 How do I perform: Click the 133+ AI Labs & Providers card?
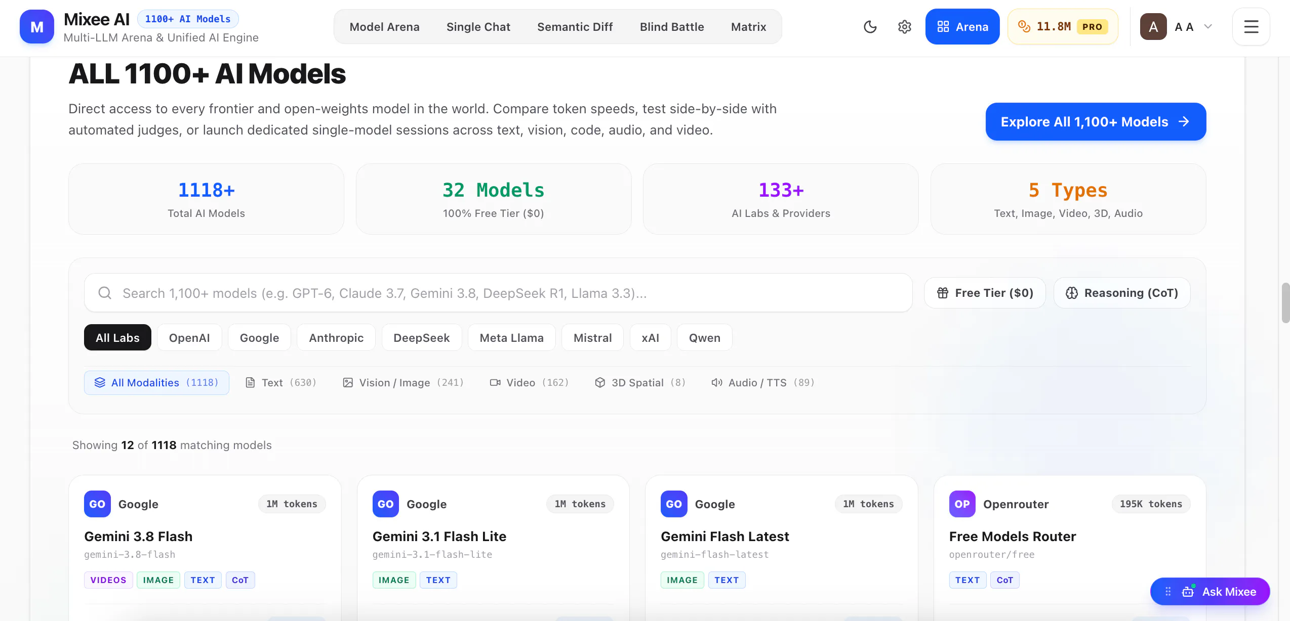(x=781, y=199)
